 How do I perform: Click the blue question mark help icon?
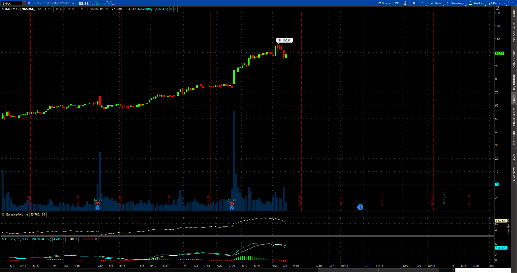360,207
